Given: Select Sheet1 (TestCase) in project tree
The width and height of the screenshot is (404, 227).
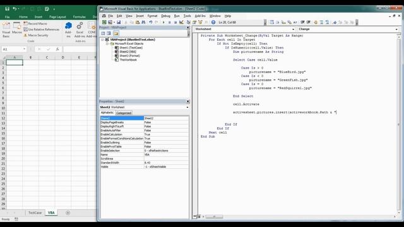Looking at the screenshot, I should coord(129,48).
